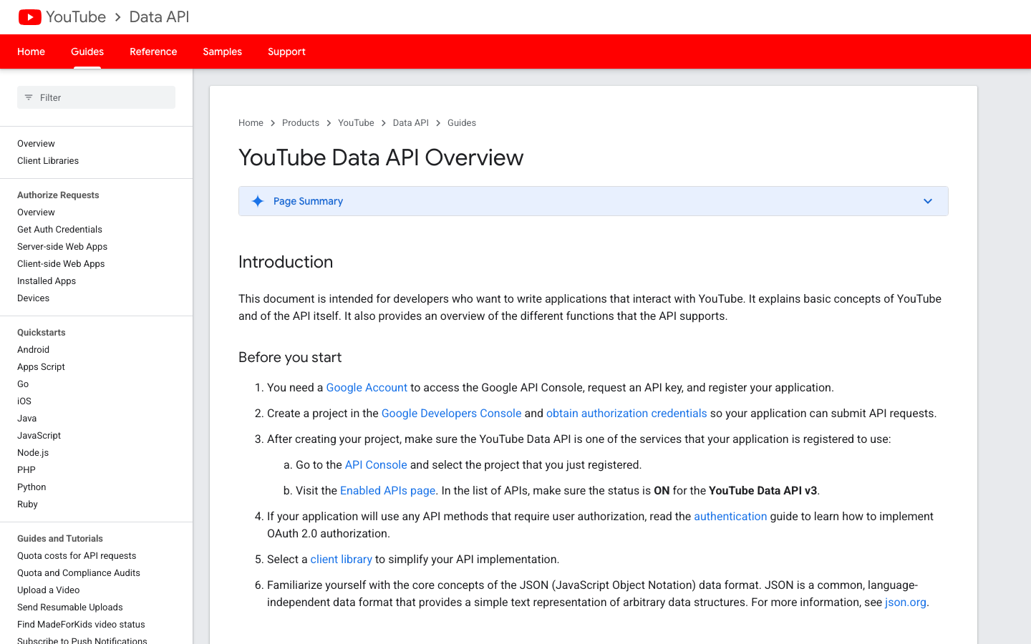Open Client Libraries in sidebar

tap(48, 161)
